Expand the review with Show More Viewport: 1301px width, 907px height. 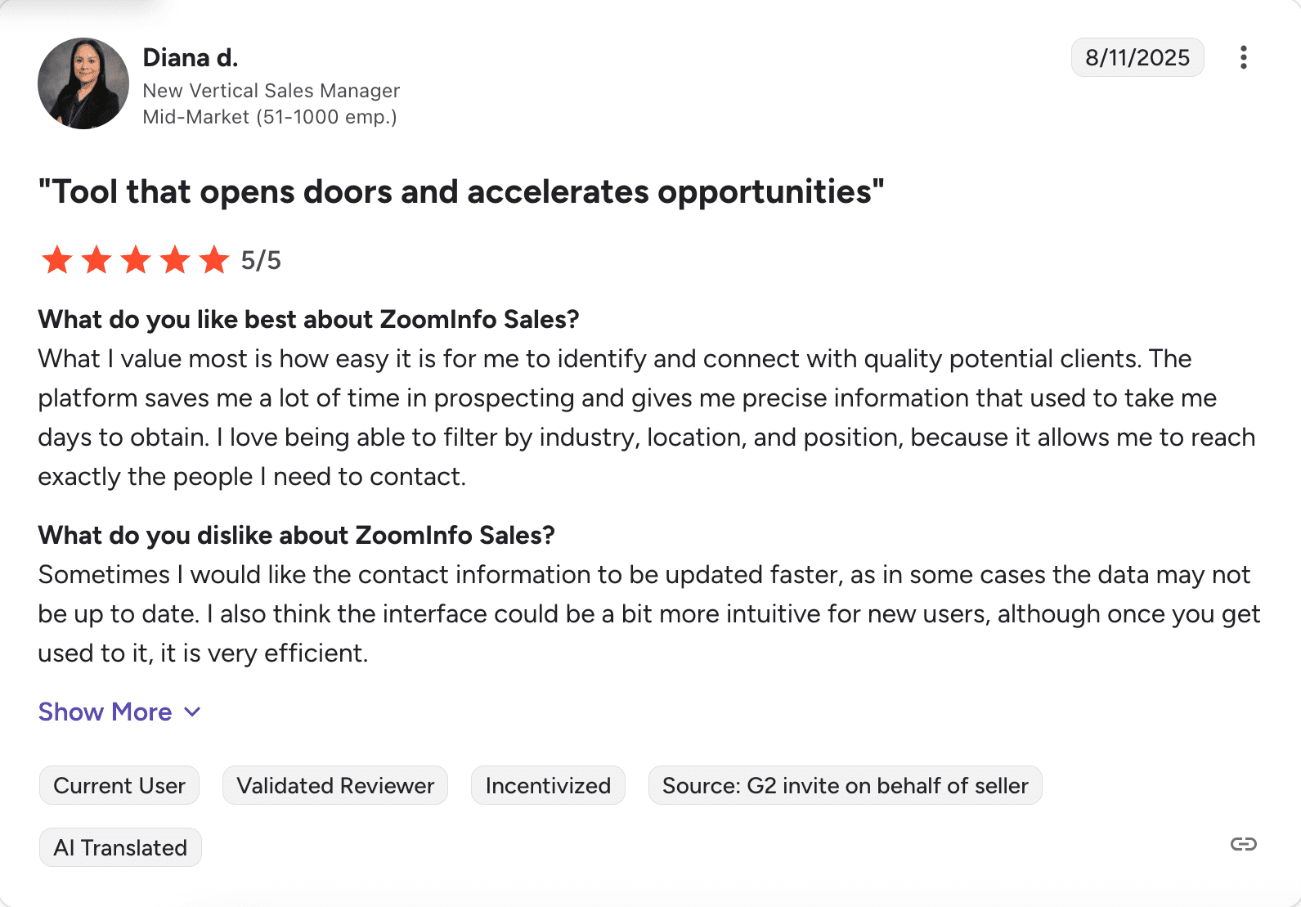[x=119, y=712]
